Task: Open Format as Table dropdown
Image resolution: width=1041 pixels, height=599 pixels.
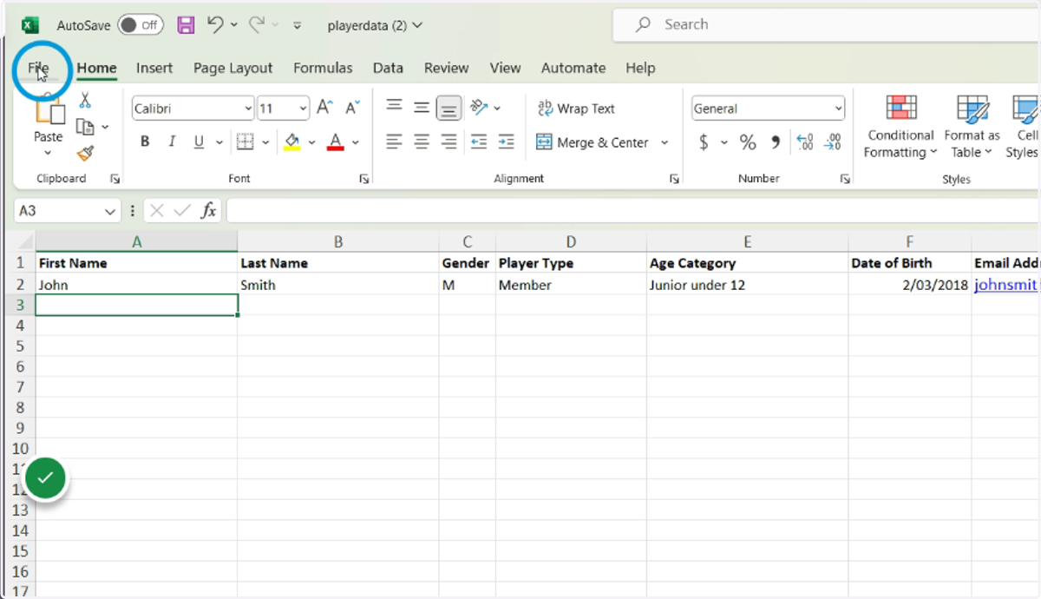Action: click(x=972, y=128)
